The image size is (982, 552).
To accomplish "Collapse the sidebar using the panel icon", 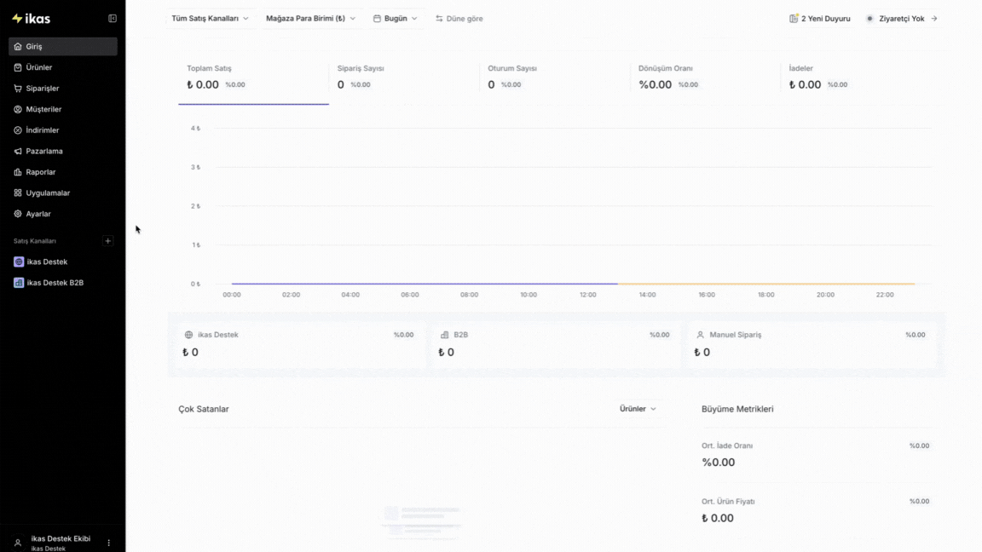I will click(x=113, y=18).
